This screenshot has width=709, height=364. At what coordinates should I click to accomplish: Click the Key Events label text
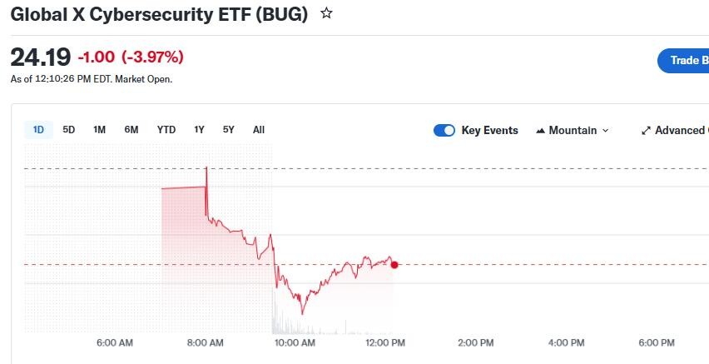pos(489,130)
